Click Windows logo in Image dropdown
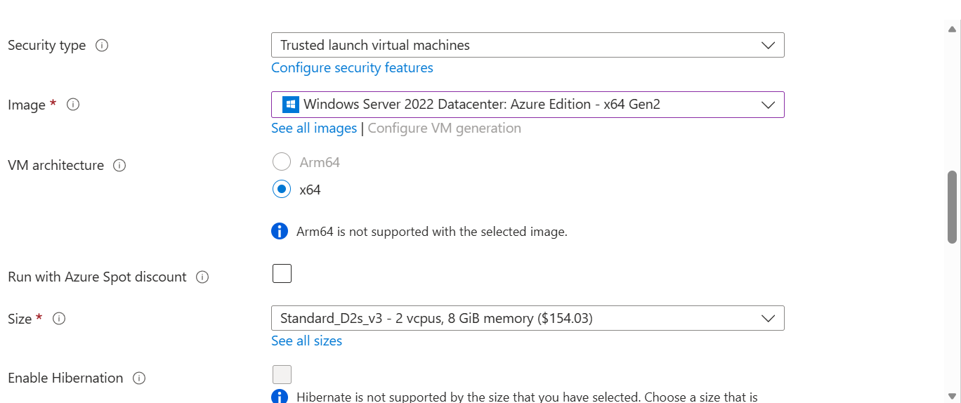Viewport: 961px width, 403px height. [x=291, y=105]
